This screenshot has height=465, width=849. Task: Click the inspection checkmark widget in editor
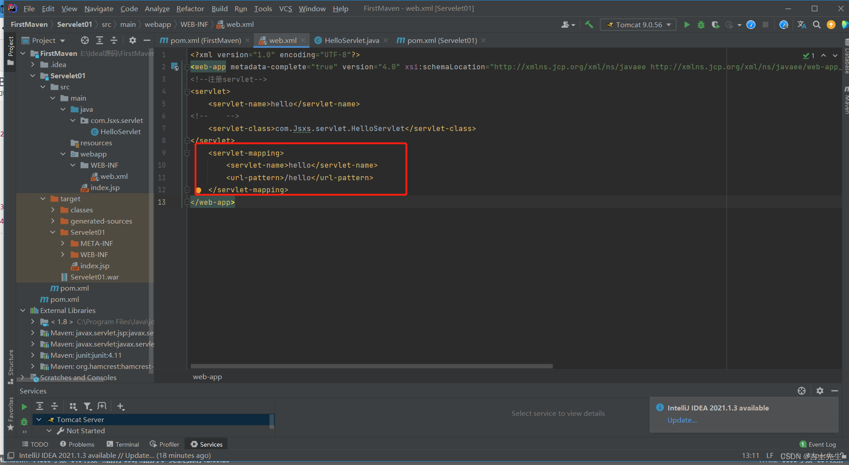pyautogui.click(x=809, y=55)
